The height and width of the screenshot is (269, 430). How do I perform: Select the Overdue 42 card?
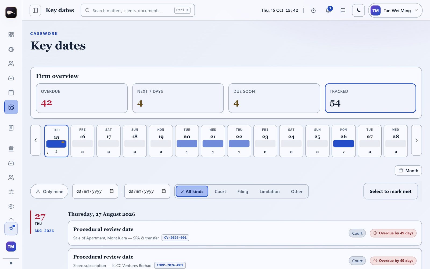82,98
